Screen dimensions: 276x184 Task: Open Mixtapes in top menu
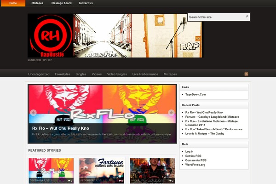[37, 3]
